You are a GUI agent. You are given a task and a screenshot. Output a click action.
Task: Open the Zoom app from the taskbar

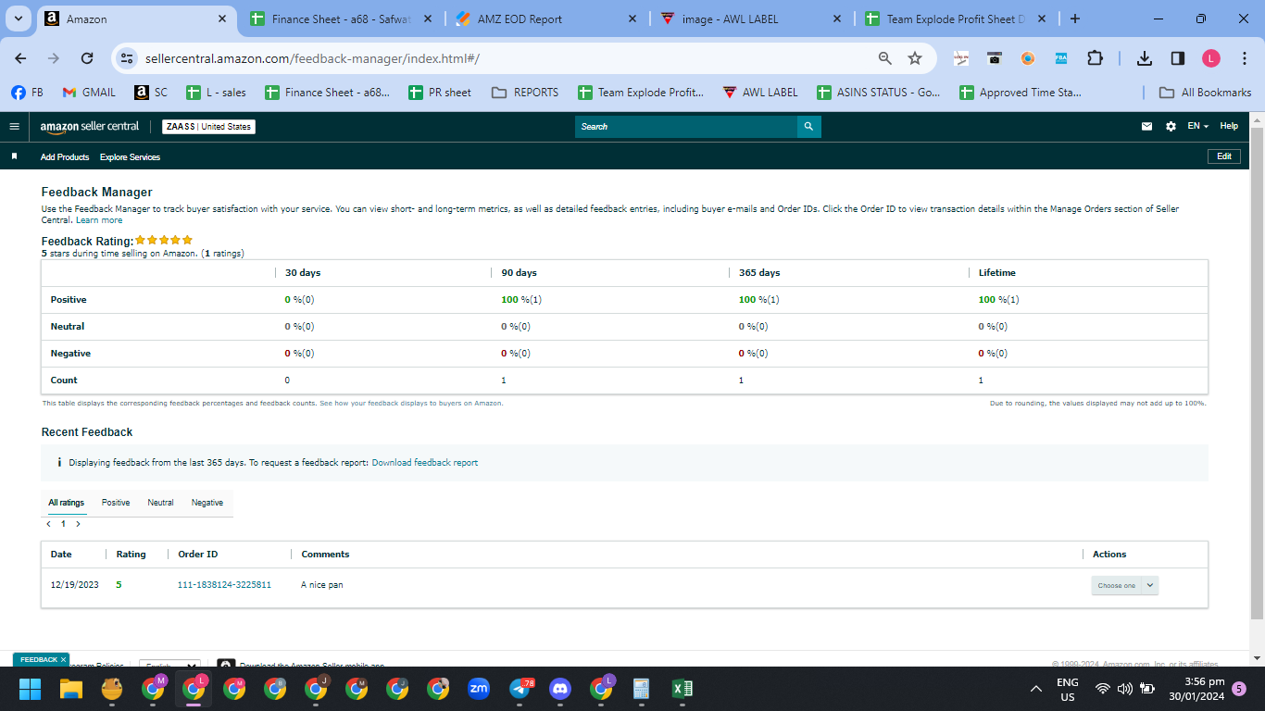coord(479,689)
